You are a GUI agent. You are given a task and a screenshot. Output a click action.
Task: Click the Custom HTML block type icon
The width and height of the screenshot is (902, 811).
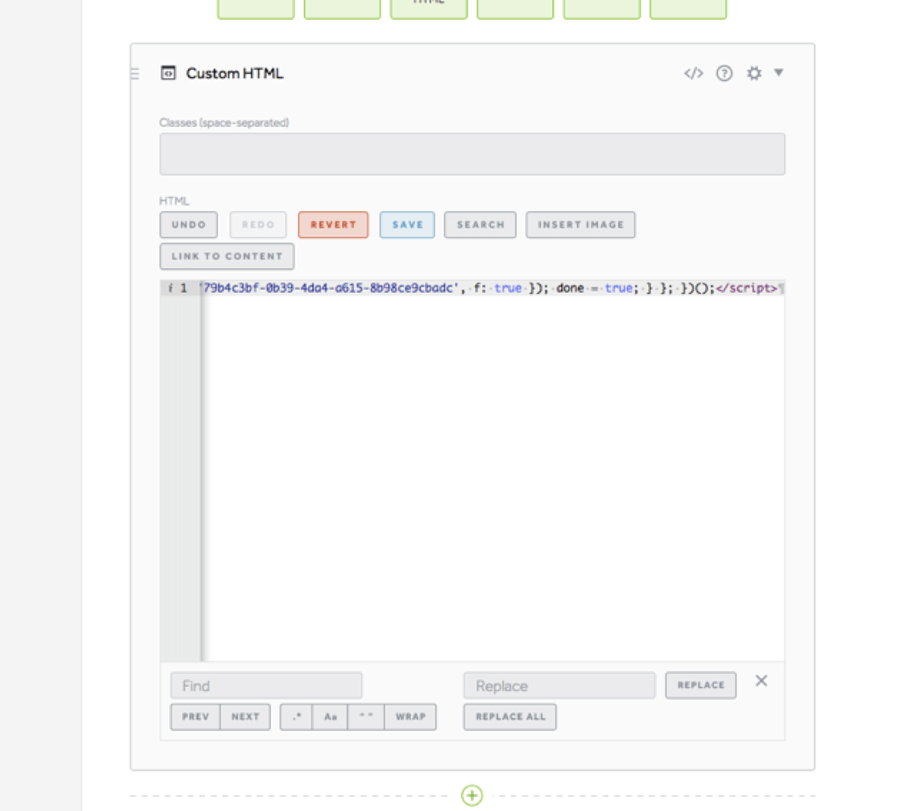tap(168, 73)
